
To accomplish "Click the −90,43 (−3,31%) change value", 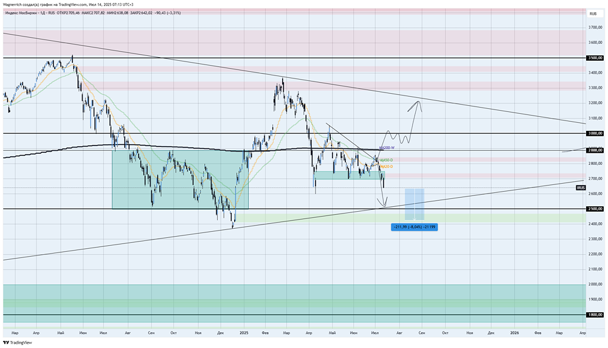I will 168,13.
